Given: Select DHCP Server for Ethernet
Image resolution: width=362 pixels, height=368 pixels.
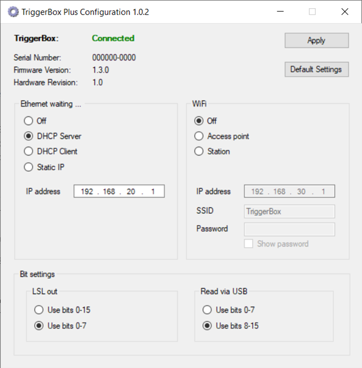Looking at the screenshot, I should [29, 136].
